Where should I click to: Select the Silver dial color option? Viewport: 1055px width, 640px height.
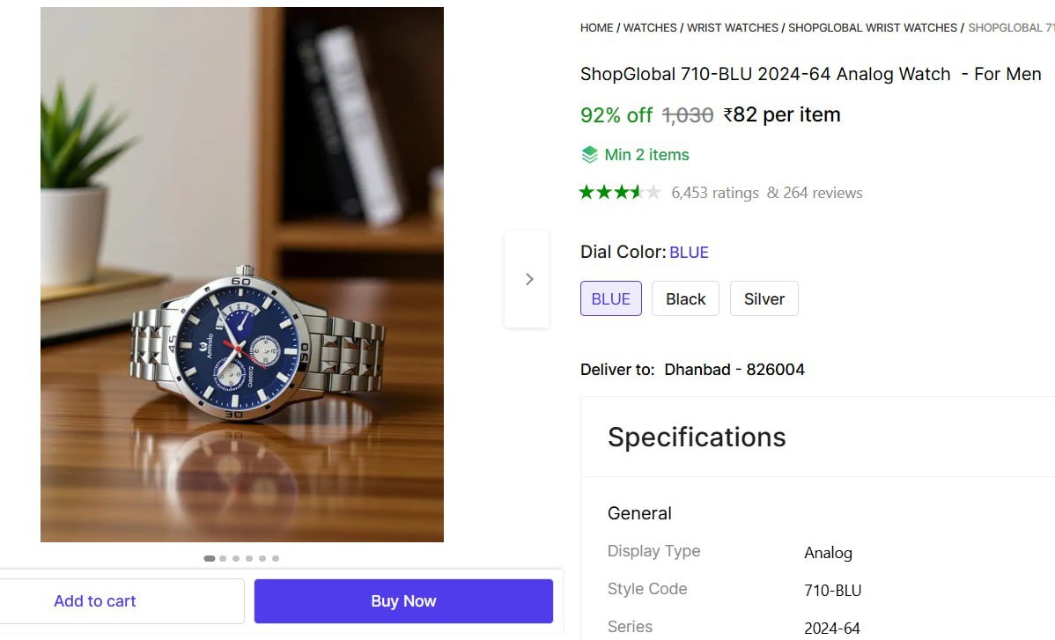click(764, 298)
